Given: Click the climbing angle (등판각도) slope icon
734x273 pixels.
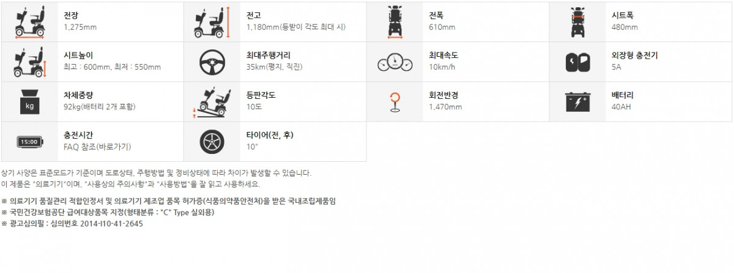Looking at the screenshot, I should (211, 101).
